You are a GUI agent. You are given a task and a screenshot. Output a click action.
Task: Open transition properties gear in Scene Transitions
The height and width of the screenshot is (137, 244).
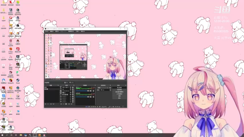pos(110,88)
